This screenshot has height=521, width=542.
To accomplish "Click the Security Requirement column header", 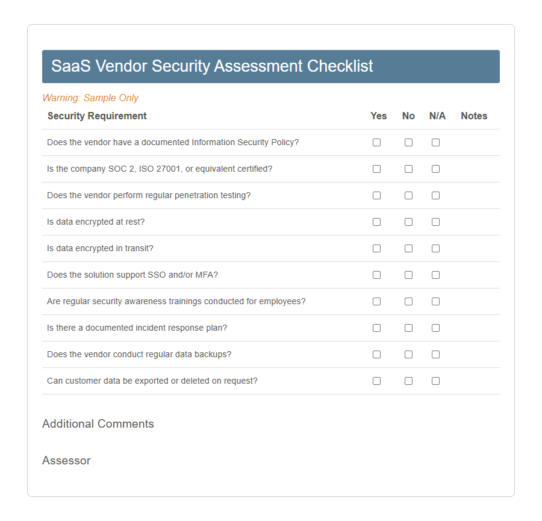I will (97, 116).
